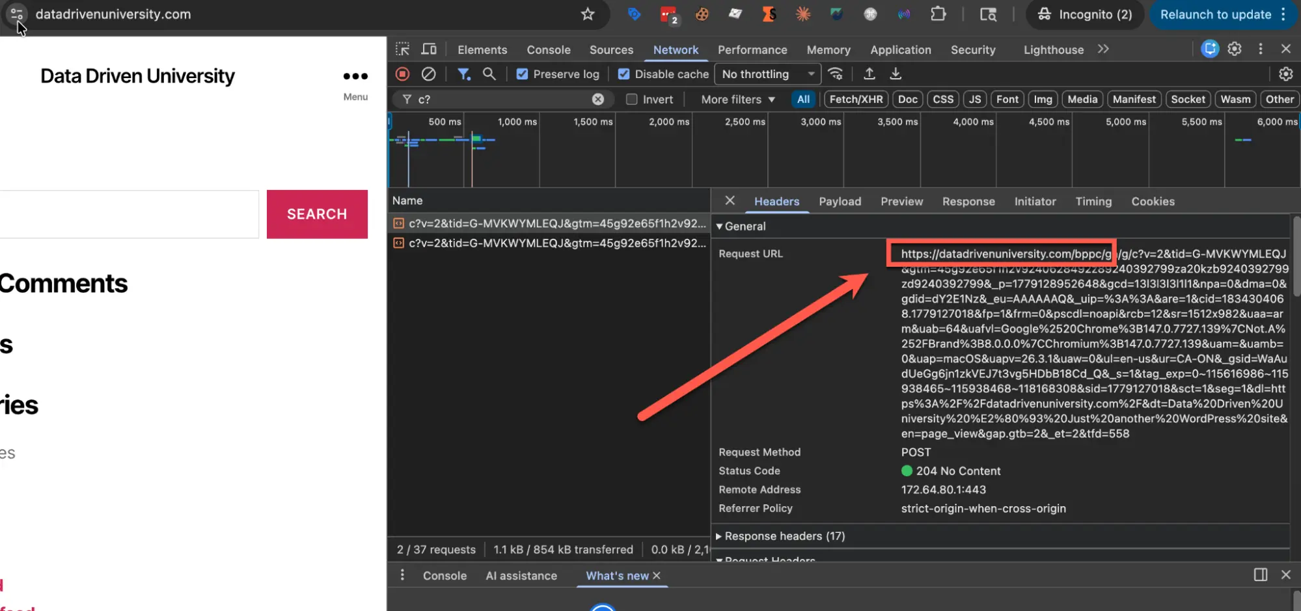Open the Sources panel

(611, 49)
